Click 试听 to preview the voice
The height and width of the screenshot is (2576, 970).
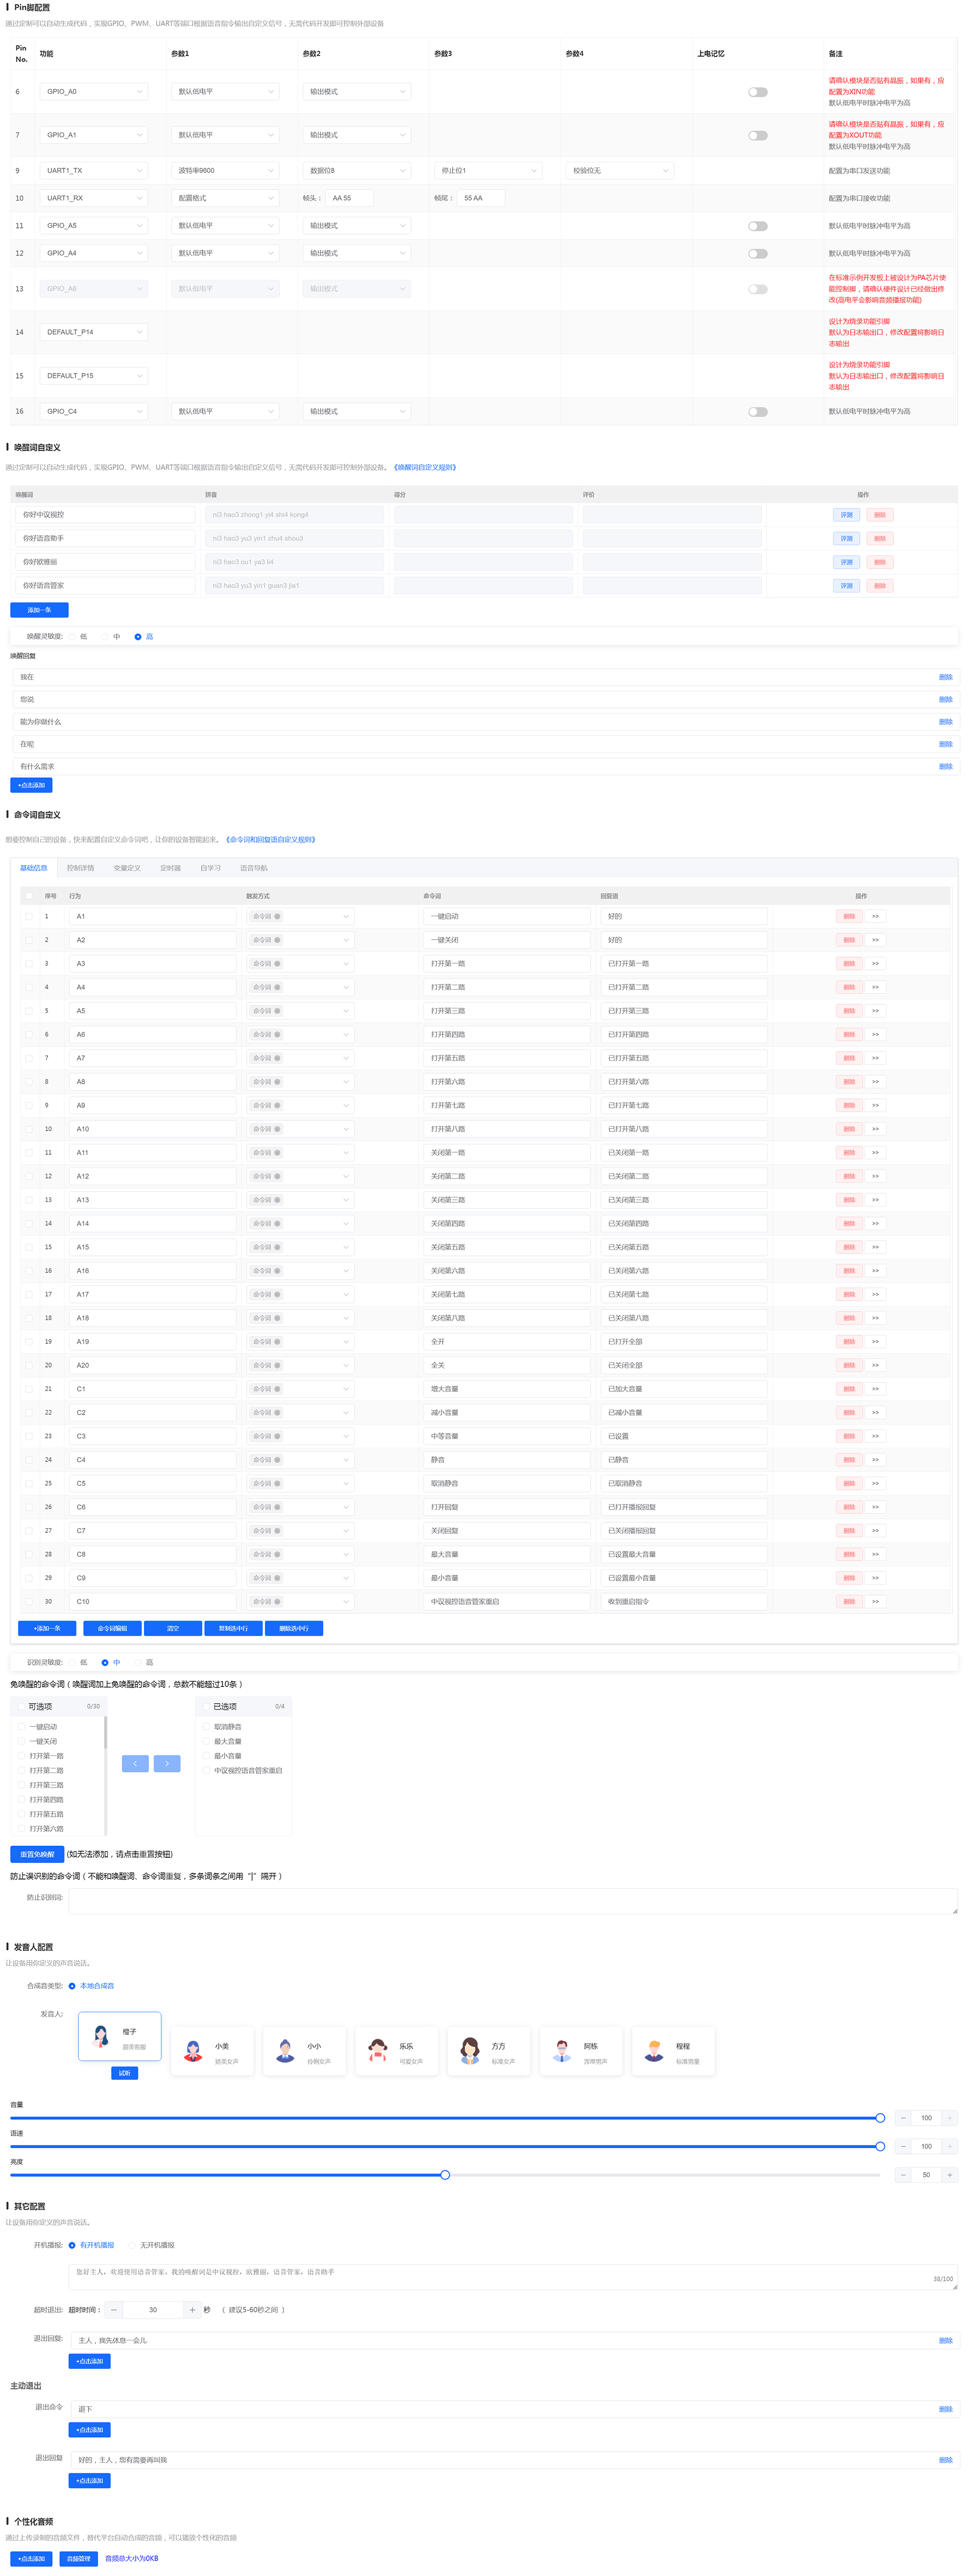point(125,2073)
